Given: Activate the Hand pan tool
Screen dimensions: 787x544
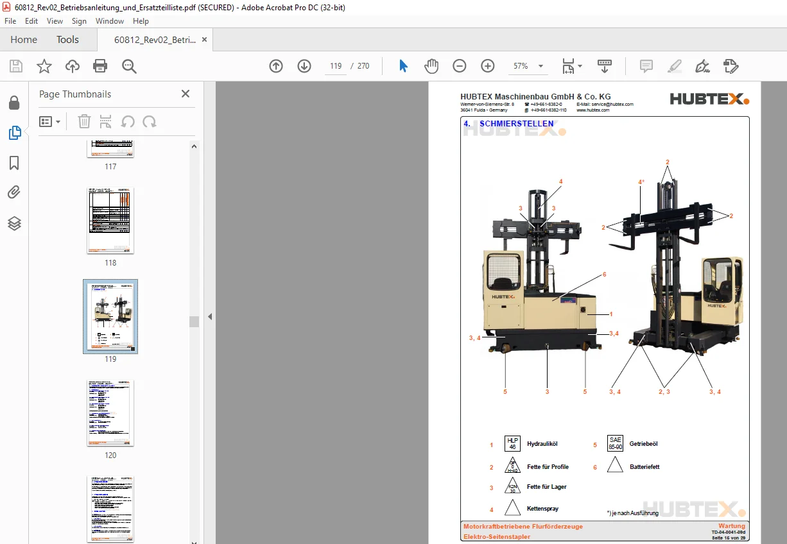Looking at the screenshot, I should click(431, 66).
